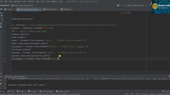This screenshot has height=95, width=170.
Task: Click the passkey.send_keys(password1.get()) line
Action: (x=31, y=56)
